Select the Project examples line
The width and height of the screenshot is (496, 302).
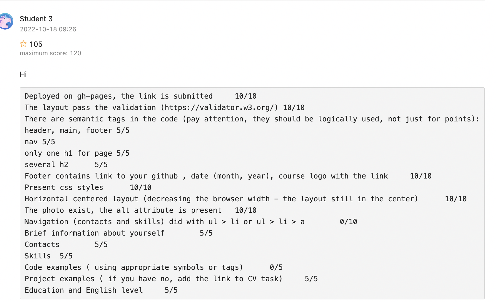171,279
